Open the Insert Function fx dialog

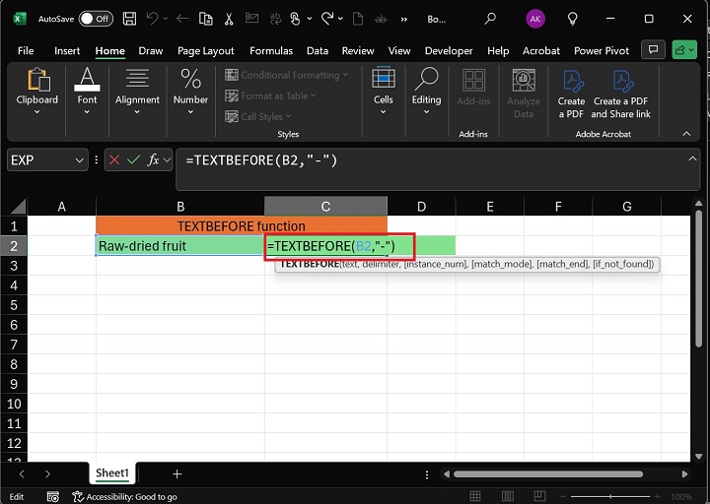click(153, 159)
